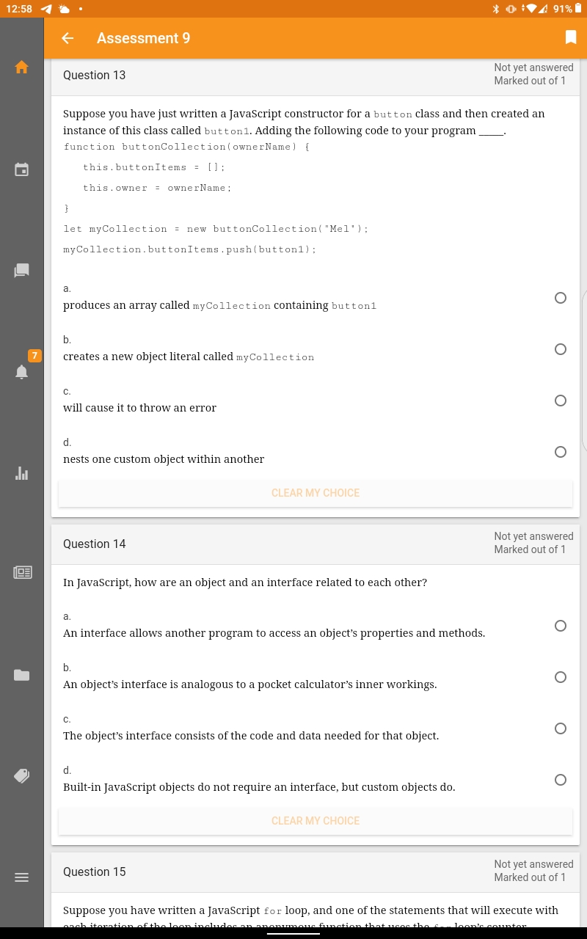Select answer a for Question 13
This screenshot has width=587, height=939.
561,298
